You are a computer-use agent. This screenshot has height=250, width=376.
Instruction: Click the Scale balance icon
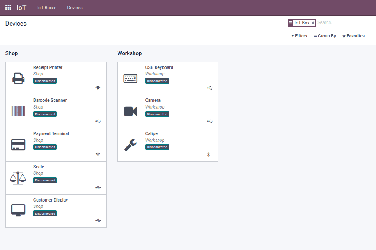pos(18,178)
